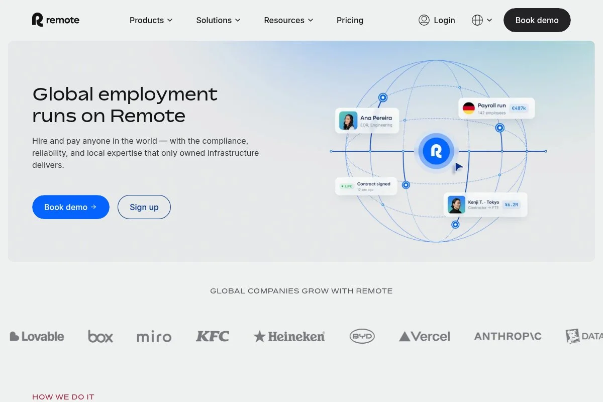This screenshot has width=603, height=402.
Task: Click the KFC logo
Action: click(213, 336)
